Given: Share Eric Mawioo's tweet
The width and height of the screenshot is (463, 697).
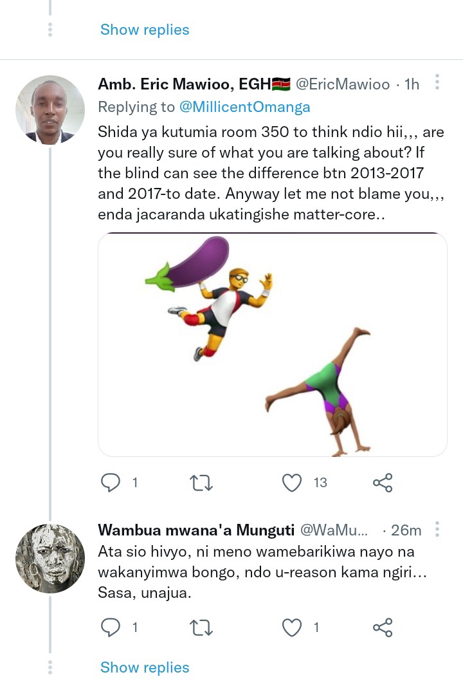Looking at the screenshot, I should coord(383,482).
